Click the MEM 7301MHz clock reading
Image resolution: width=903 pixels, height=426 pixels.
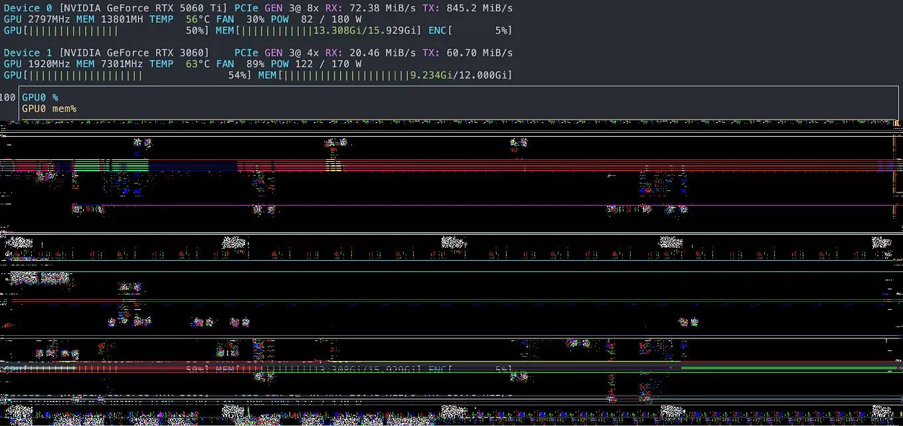(x=110, y=64)
